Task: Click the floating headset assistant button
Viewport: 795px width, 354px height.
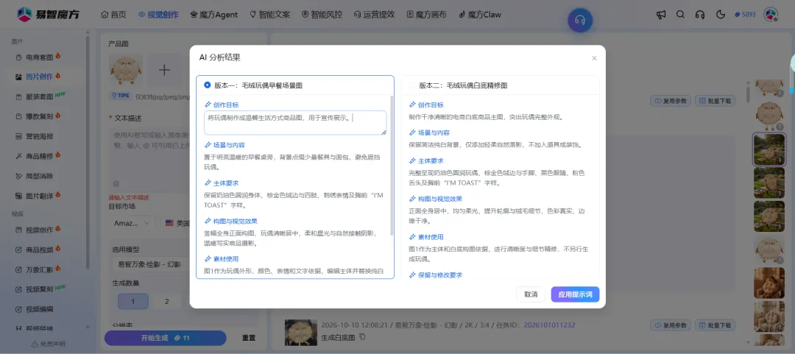Action: tap(580, 21)
